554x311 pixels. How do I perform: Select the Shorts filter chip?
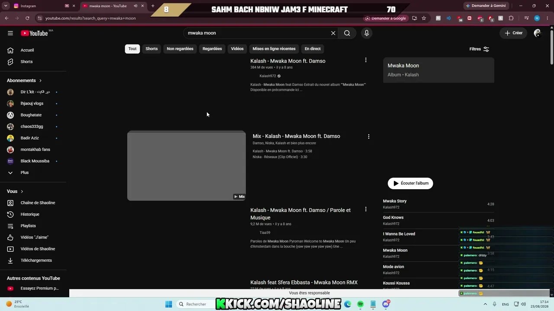click(x=151, y=49)
